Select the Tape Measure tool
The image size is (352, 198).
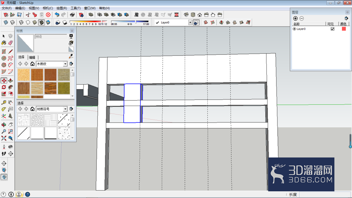tap(4, 103)
